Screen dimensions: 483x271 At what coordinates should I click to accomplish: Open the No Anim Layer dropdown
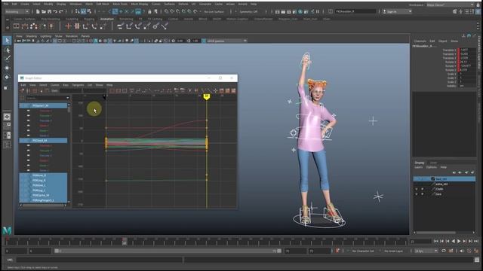tap(394, 251)
